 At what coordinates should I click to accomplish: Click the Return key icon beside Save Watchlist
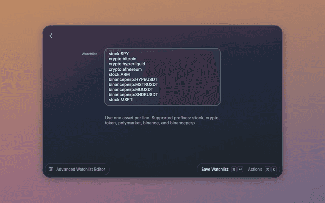(x=240, y=169)
